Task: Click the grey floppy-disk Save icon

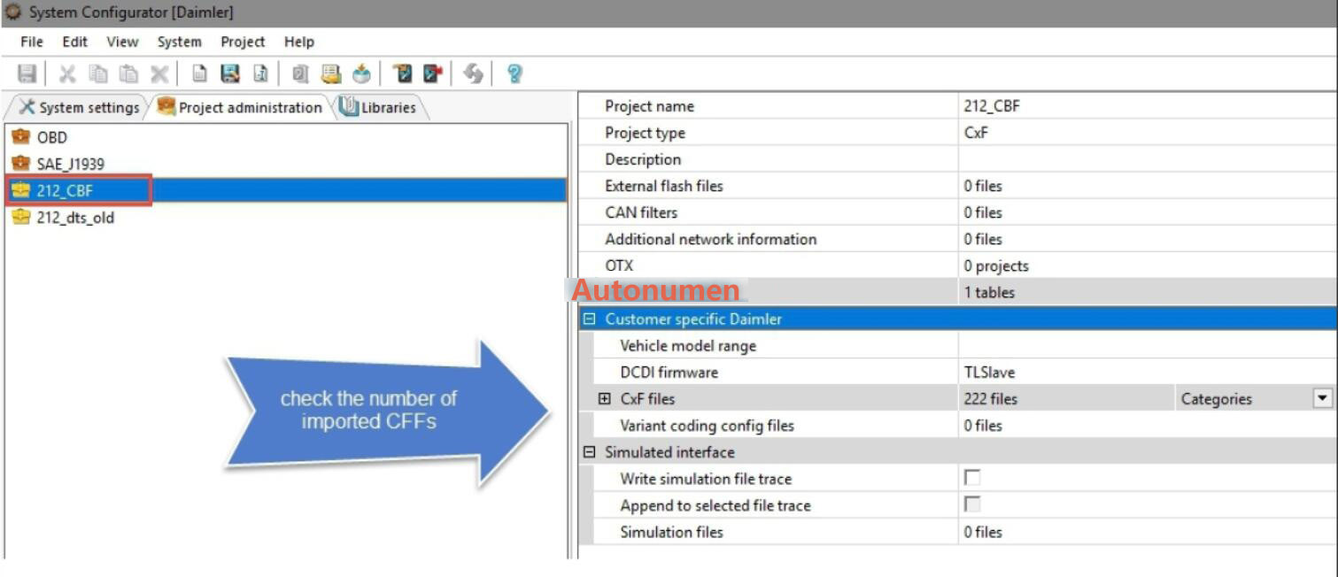Action: coord(27,74)
